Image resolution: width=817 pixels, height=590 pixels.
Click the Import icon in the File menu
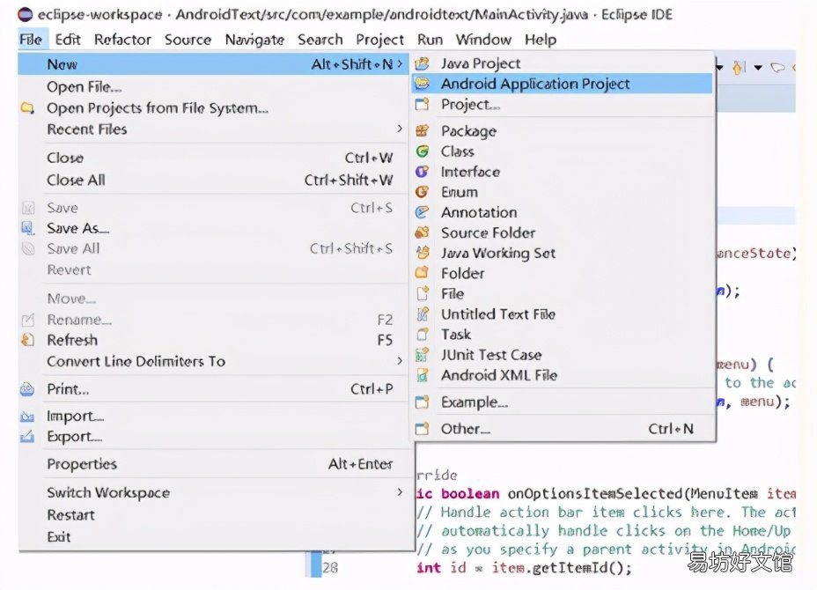(x=27, y=416)
